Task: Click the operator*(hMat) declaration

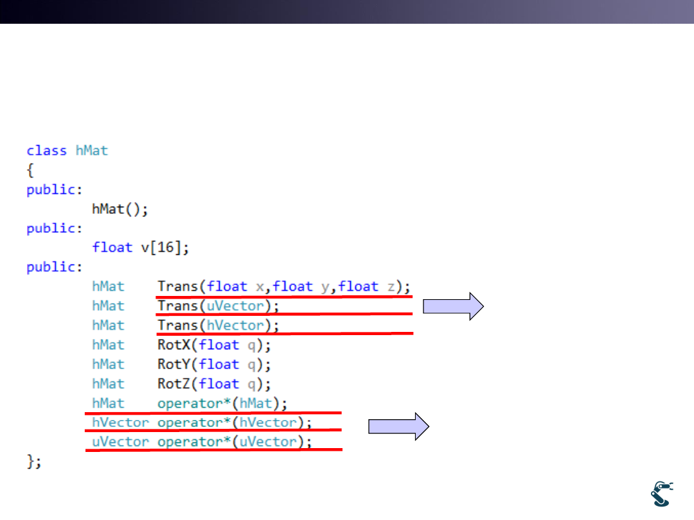Action: click(x=222, y=403)
